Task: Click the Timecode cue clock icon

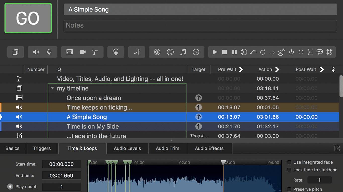Action: pyautogui.click(x=196, y=52)
